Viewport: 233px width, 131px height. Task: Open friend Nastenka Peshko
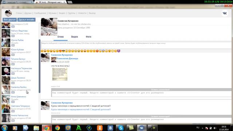pyautogui.click(x=19, y=87)
